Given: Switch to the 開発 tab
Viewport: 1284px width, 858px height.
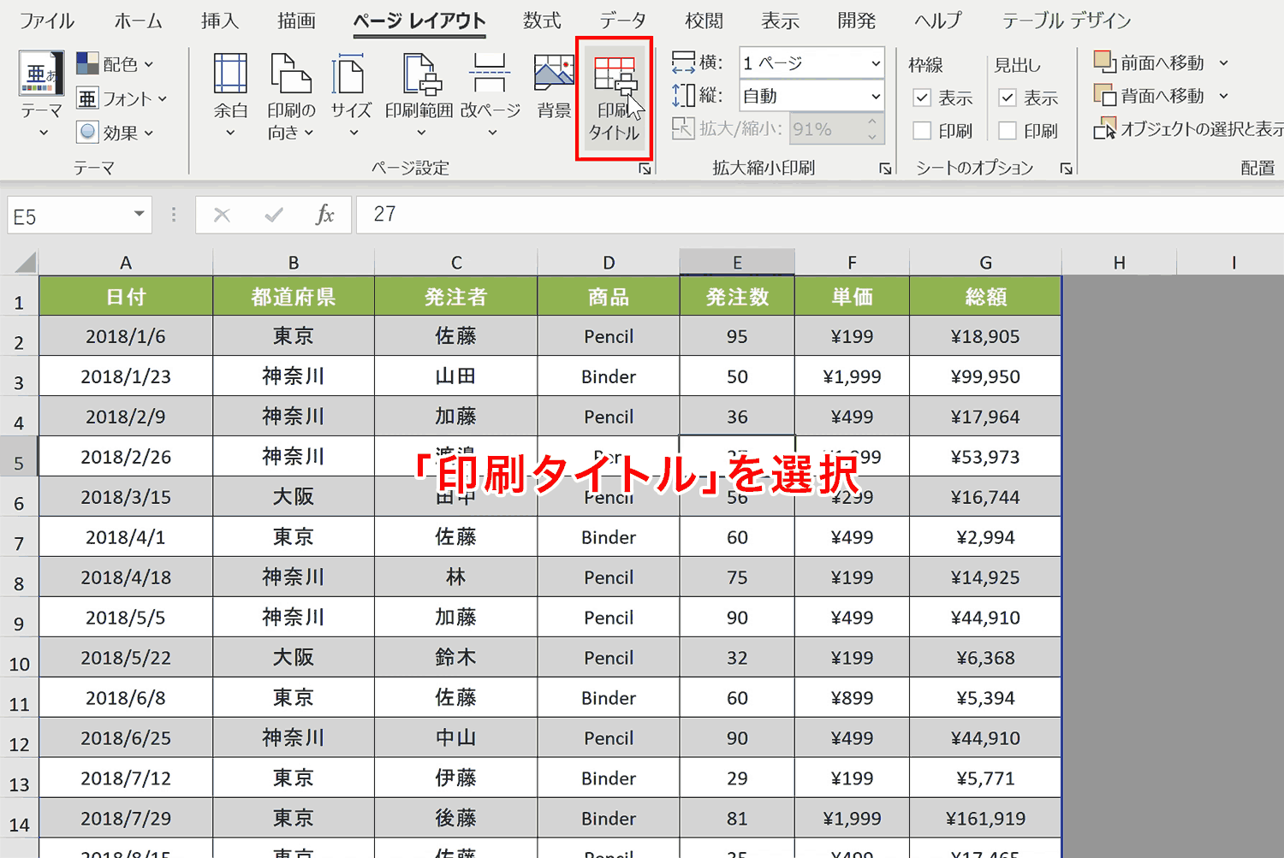Looking at the screenshot, I should coord(856,21).
